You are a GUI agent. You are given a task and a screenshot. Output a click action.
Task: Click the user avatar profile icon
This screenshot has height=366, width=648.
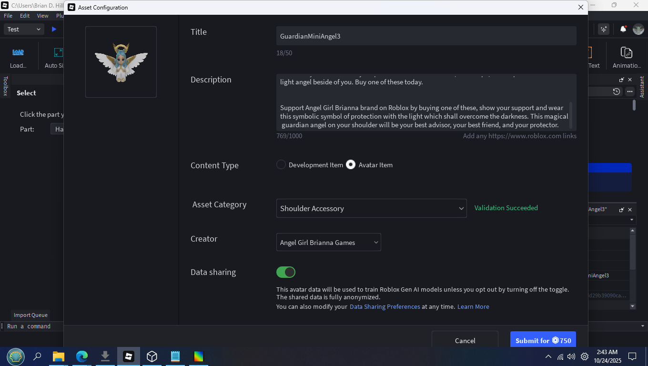point(638,29)
